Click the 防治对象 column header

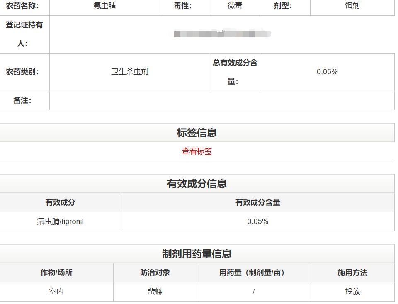click(154, 272)
